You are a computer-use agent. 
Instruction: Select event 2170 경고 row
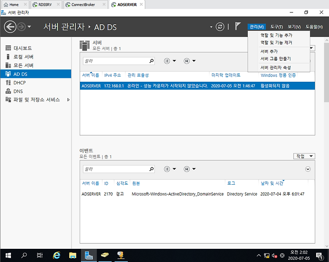(x=197, y=194)
